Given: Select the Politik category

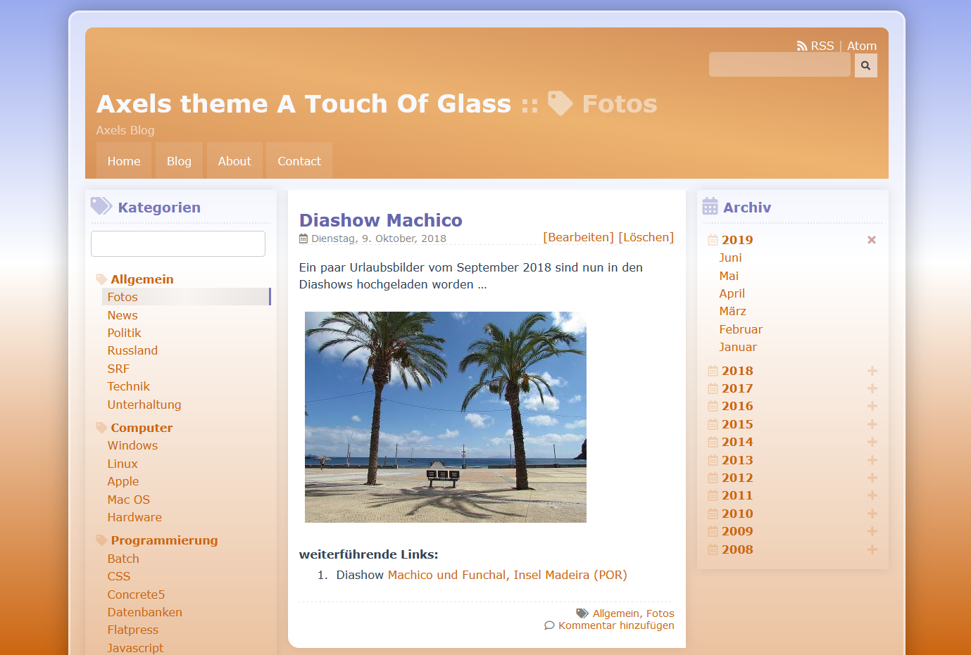Looking at the screenshot, I should tap(124, 333).
